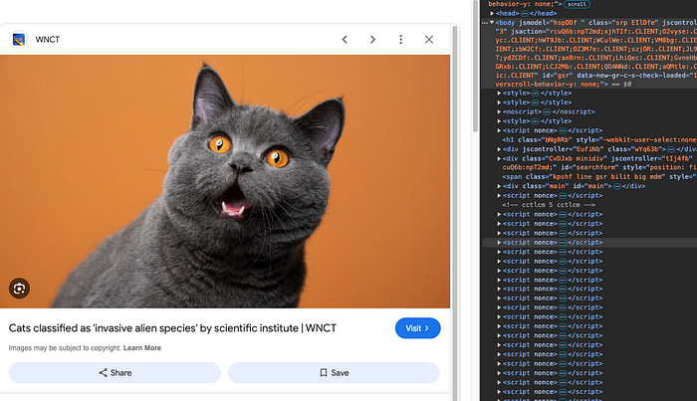Share the cat image
The width and height of the screenshot is (697, 401).
tap(115, 373)
